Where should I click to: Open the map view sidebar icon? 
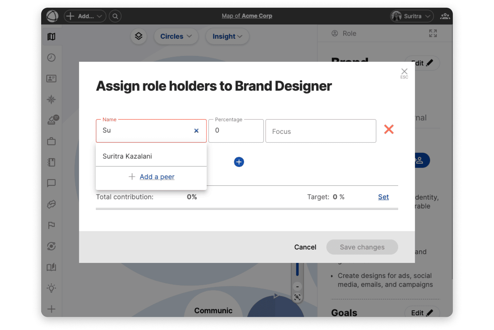click(x=51, y=37)
